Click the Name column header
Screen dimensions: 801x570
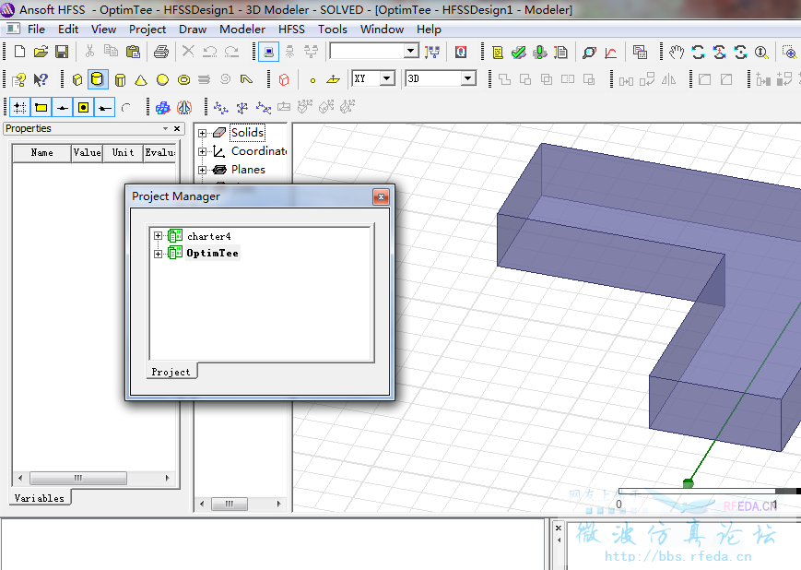41,152
